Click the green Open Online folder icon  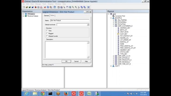[x=30, y=7]
